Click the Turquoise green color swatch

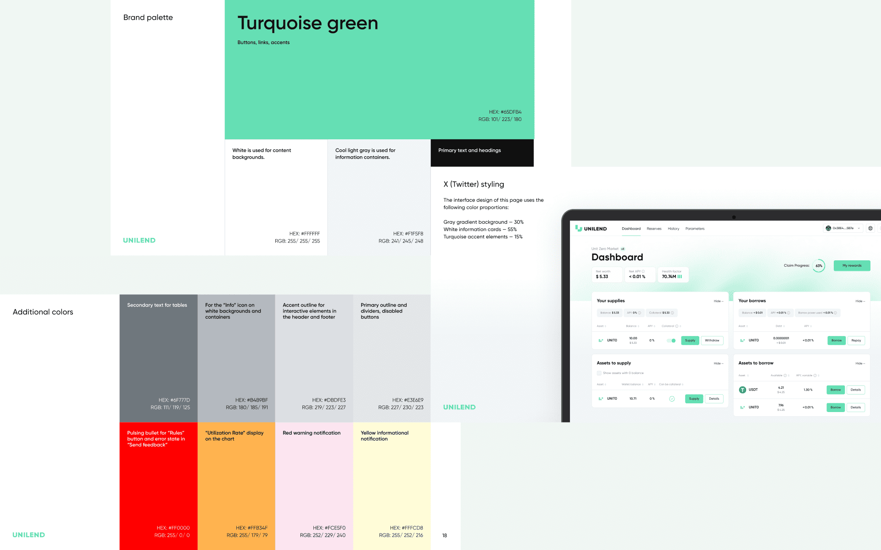click(x=379, y=73)
